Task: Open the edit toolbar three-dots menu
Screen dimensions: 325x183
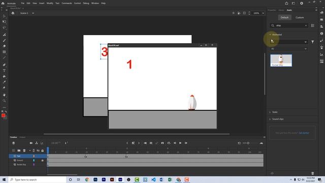Action: tap(4, 107)
